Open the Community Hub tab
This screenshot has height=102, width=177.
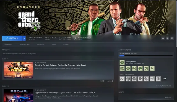pos(24,45)
